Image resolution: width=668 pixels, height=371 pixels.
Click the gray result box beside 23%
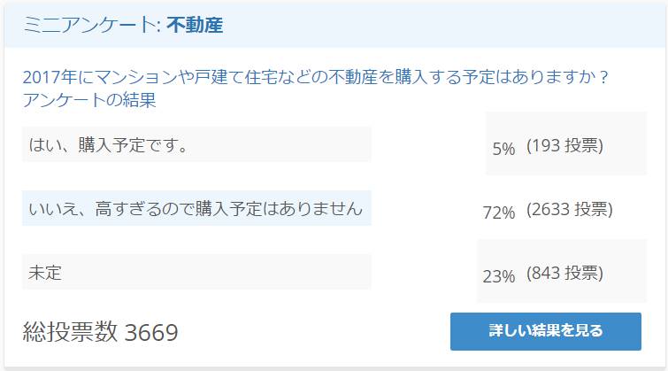(562, 271)
